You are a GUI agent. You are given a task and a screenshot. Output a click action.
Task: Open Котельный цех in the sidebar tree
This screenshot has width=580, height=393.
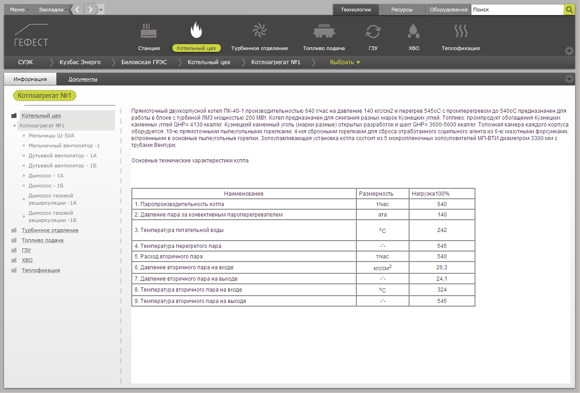click(41, 116)
